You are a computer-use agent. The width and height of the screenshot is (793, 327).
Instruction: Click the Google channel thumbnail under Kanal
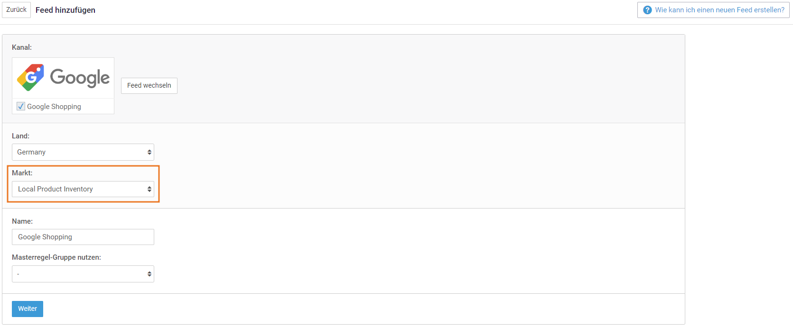click(63, 77)
